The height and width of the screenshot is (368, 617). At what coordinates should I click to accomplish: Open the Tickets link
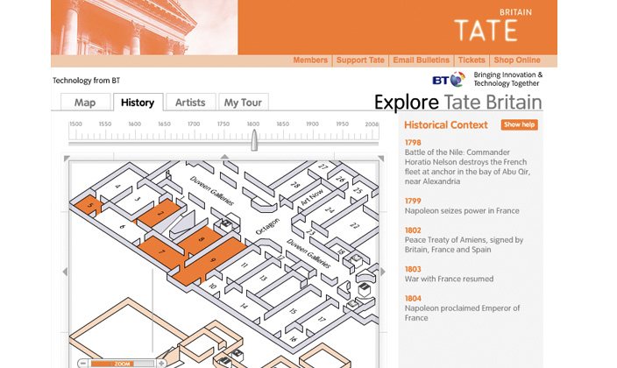point(472,60)
